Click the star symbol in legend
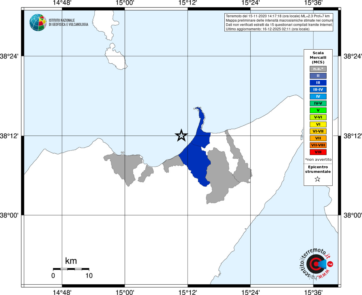Screen dimensions: 362x295 point(318,179)
